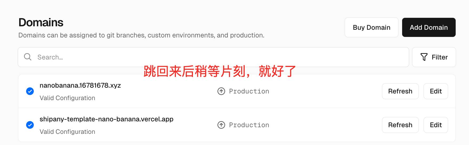The image size is (469, 145).
Task: Click Valid Configuration under shipany-template-nano-banana.vercel.app
Action: click(67, 132)
